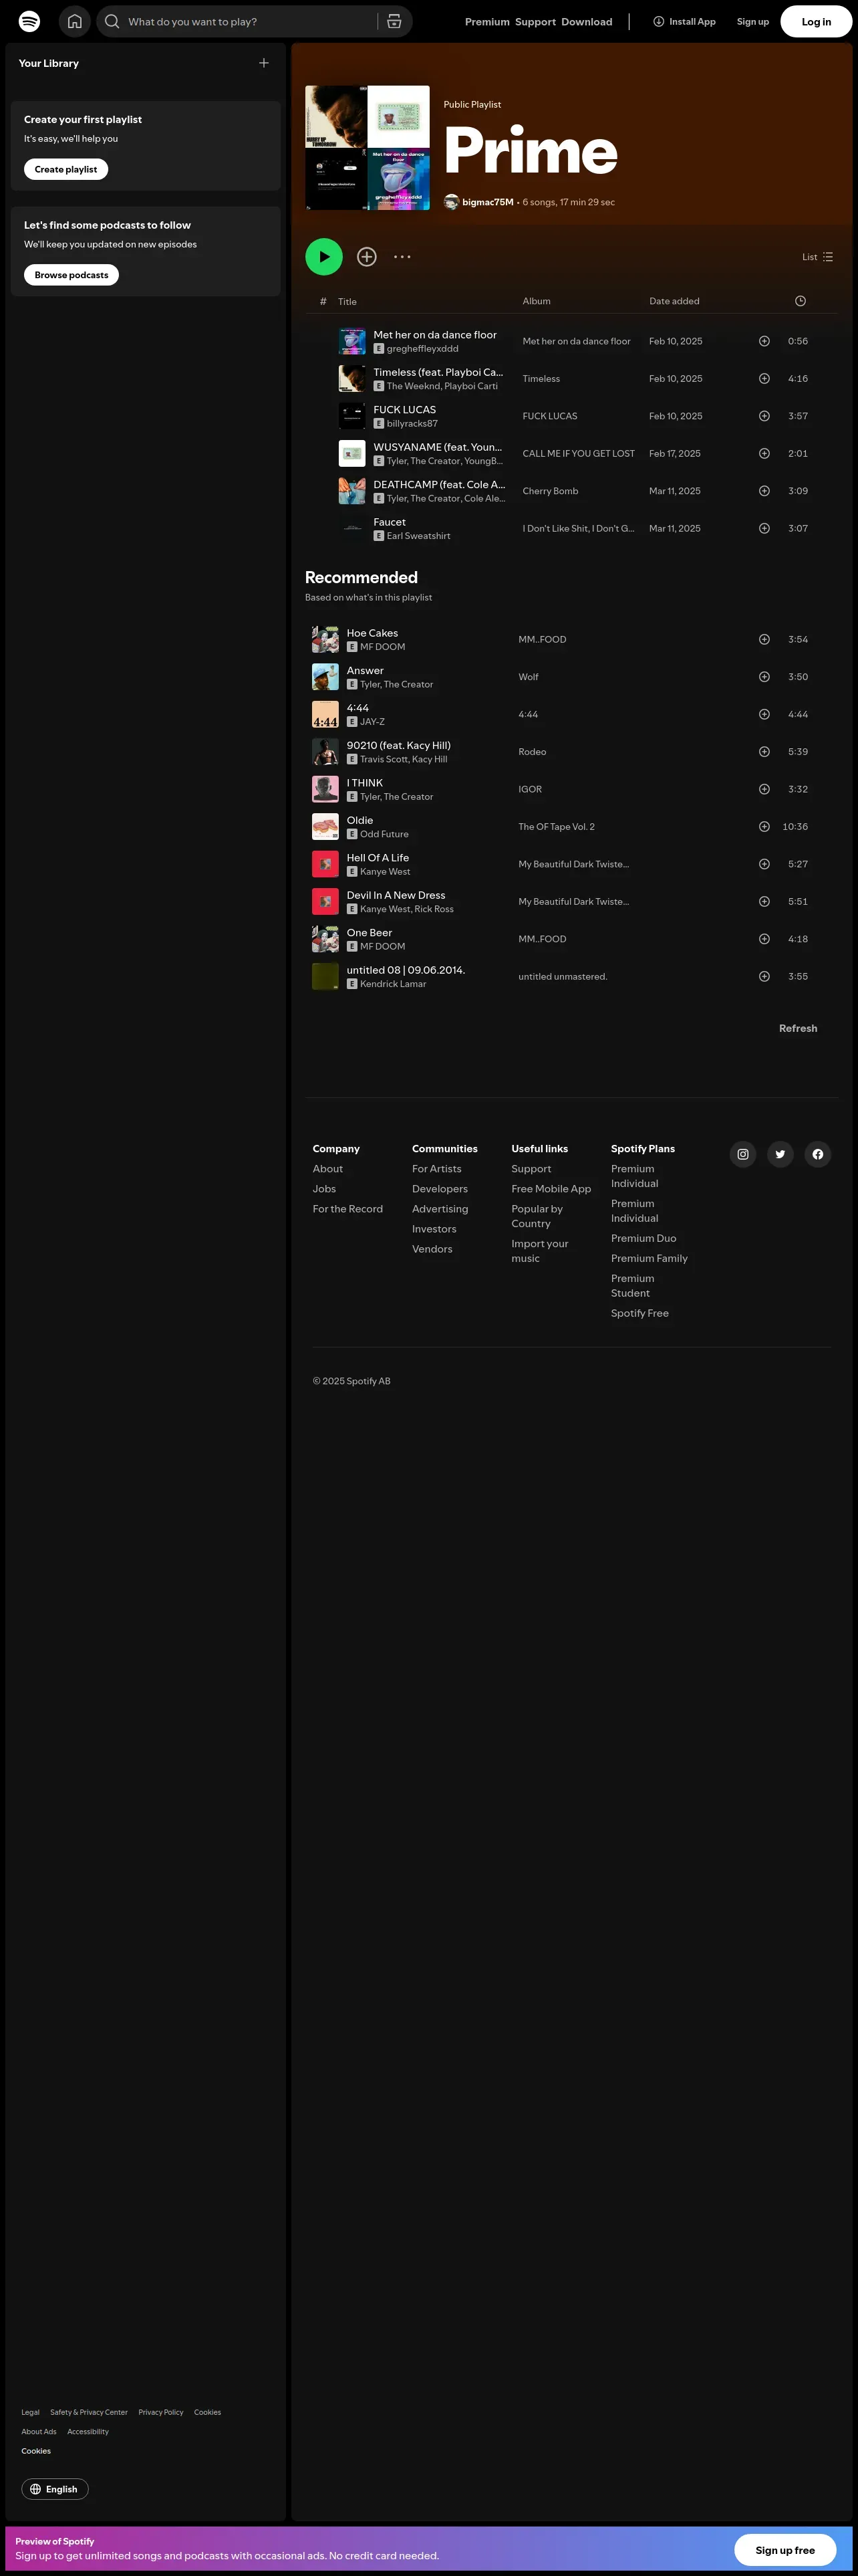Open the English language selector
The height and width of the screenshot is (2576, 858).
click(55, 2489)
